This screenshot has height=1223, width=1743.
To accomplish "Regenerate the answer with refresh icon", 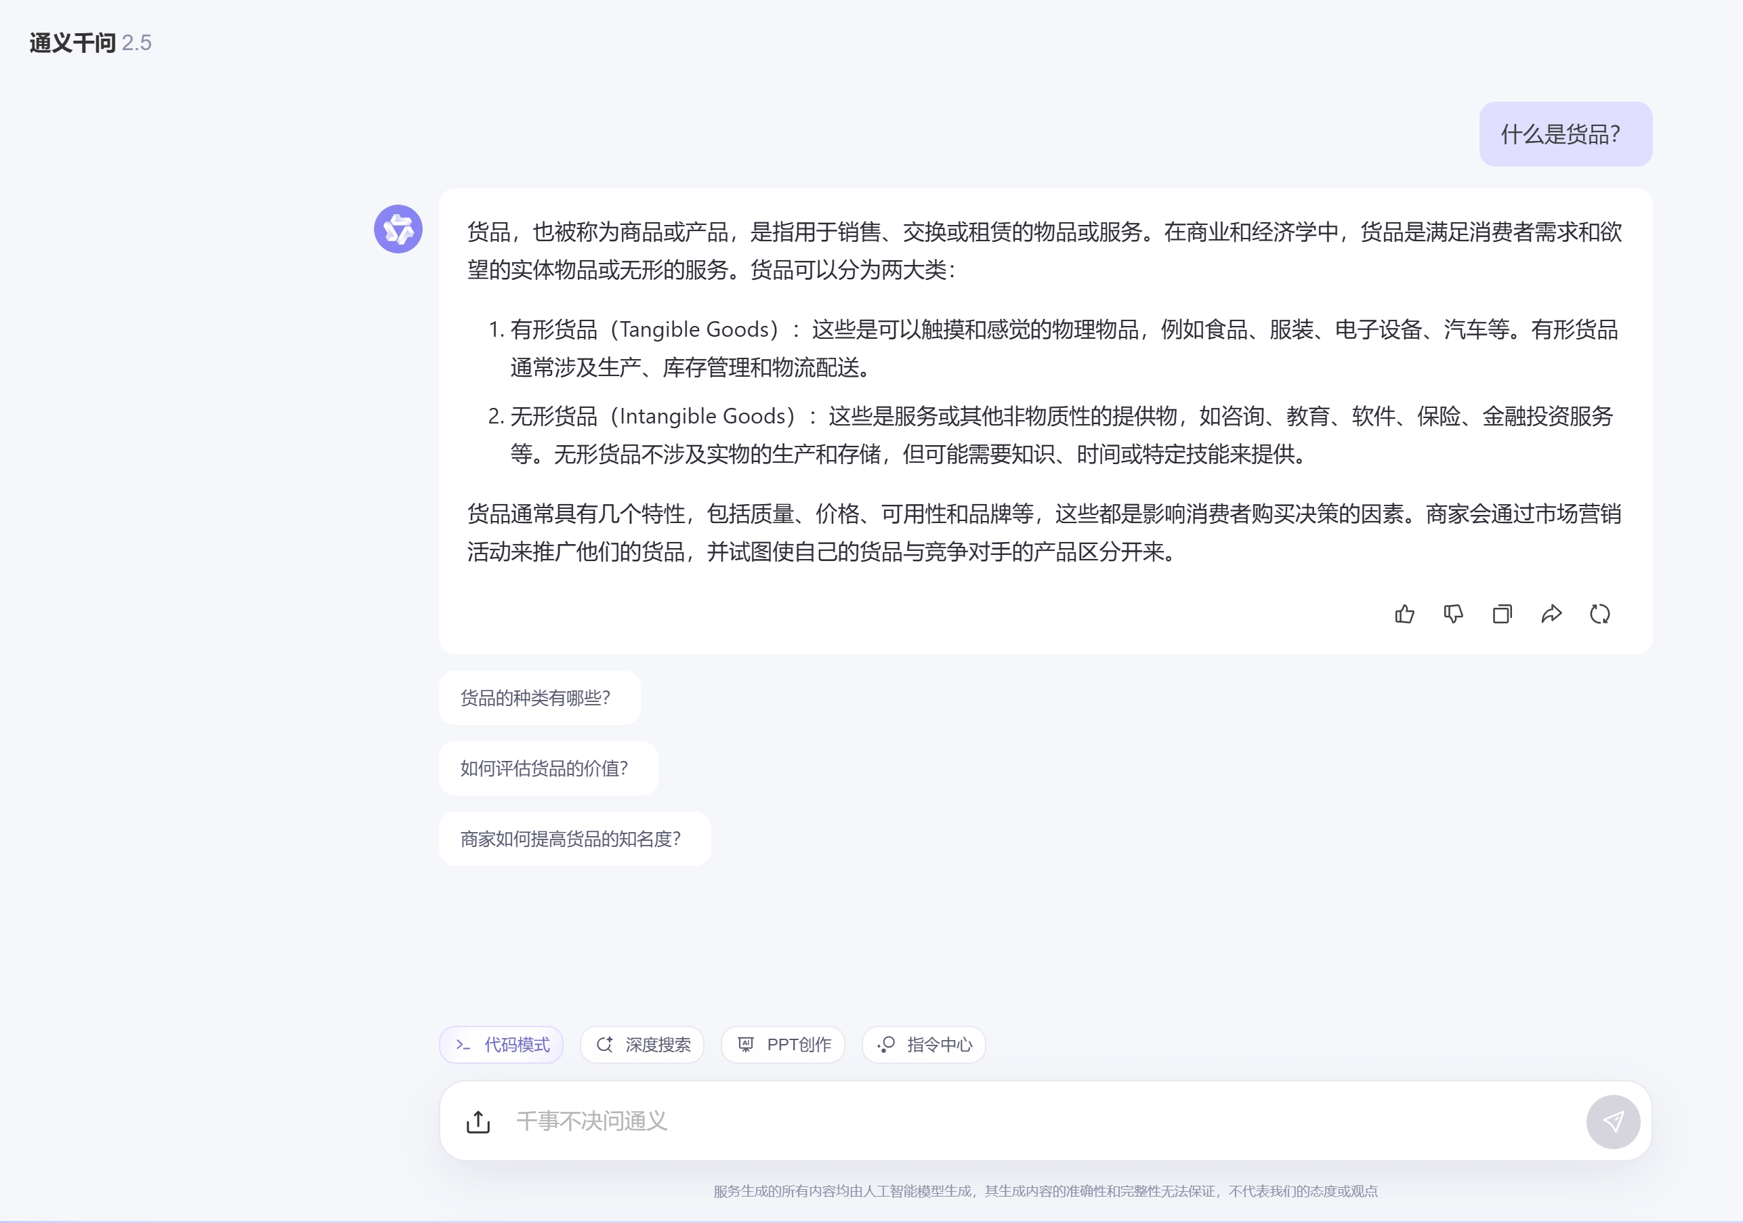I will [x=1599, y=613].
